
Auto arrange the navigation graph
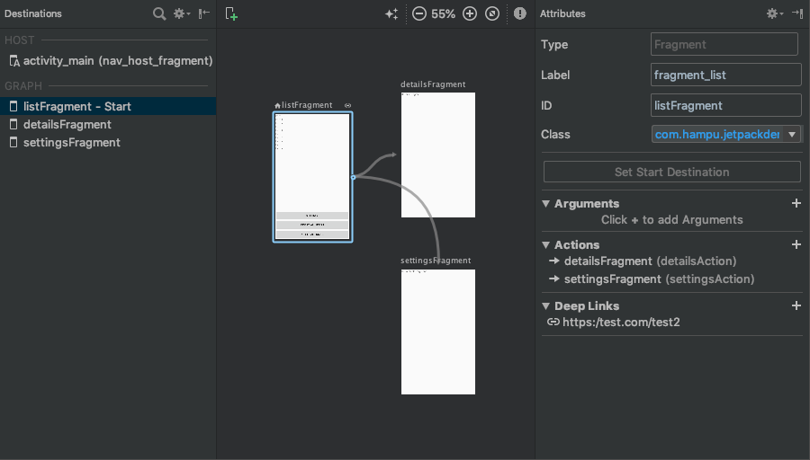pos(391,13)
